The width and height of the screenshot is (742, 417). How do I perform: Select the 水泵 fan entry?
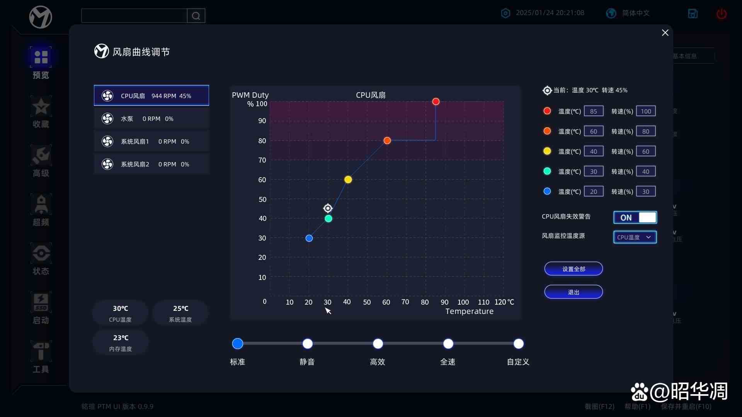(x=151, y=119)
